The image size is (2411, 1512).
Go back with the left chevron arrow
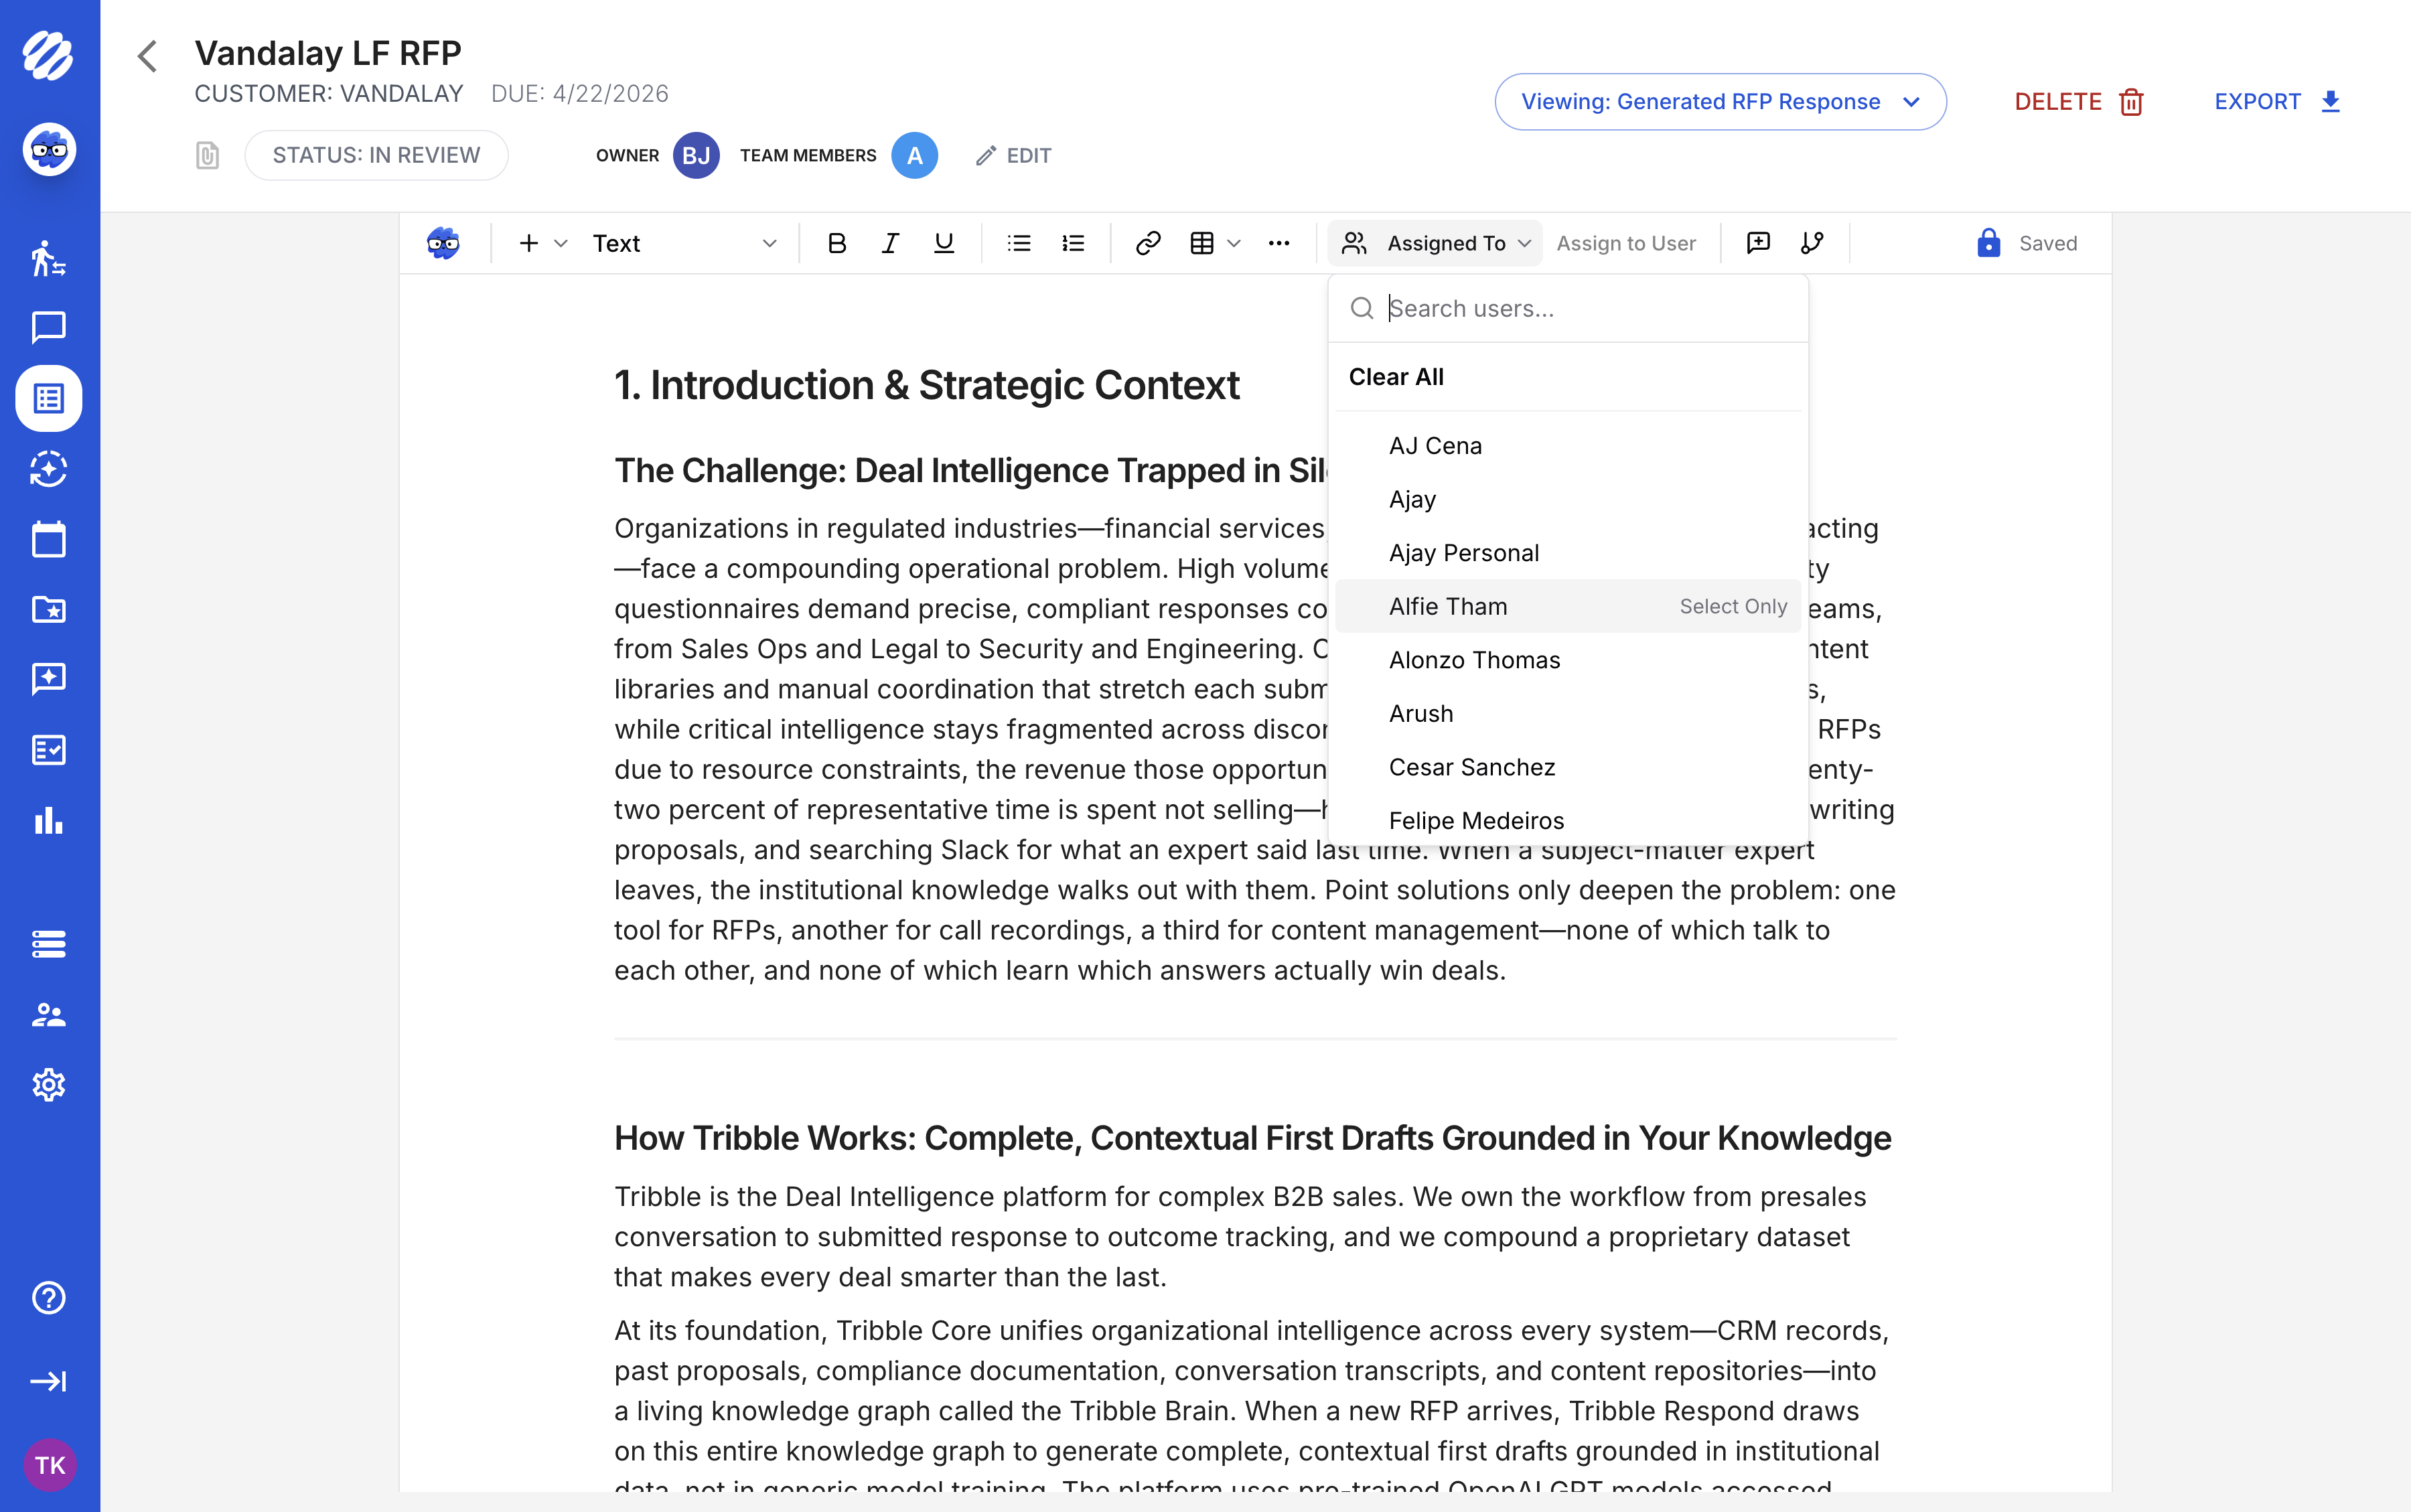[x=148, y=57]
